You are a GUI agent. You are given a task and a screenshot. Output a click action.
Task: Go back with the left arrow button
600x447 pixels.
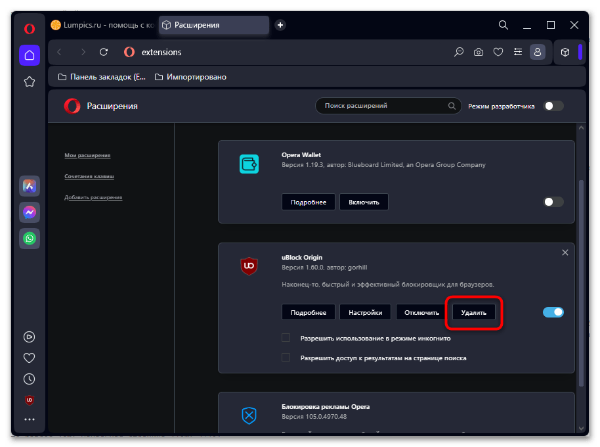tap(59, 52)
